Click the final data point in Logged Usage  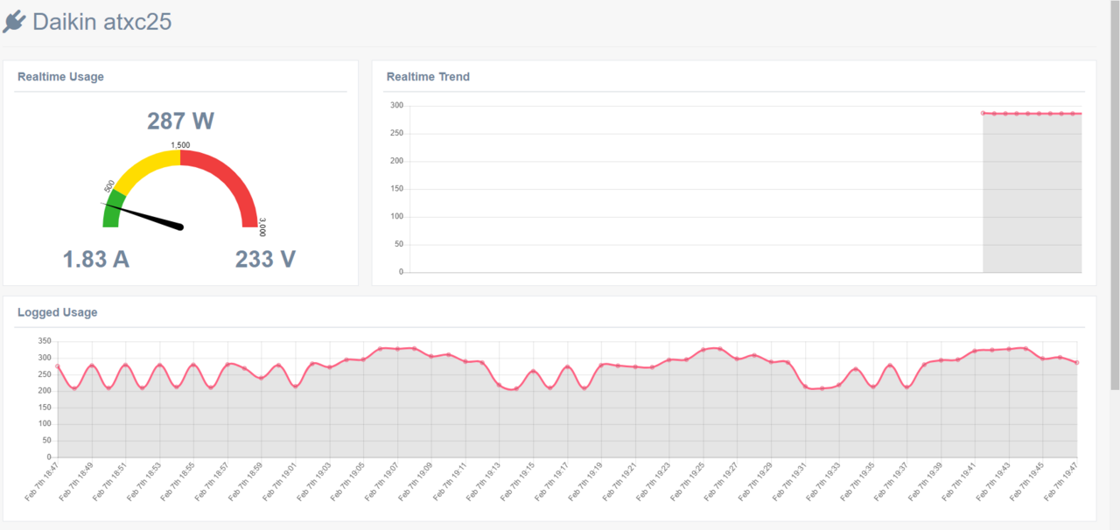coord(1076,362)
